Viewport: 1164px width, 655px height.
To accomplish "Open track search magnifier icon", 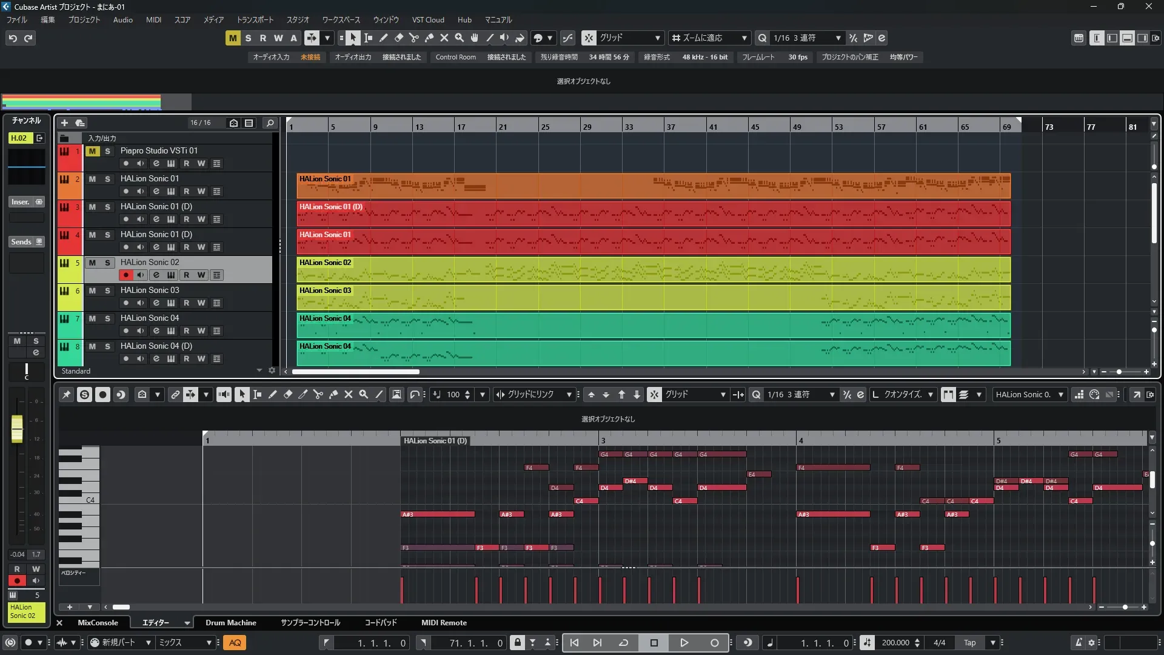I will click(x=270, y=123).
